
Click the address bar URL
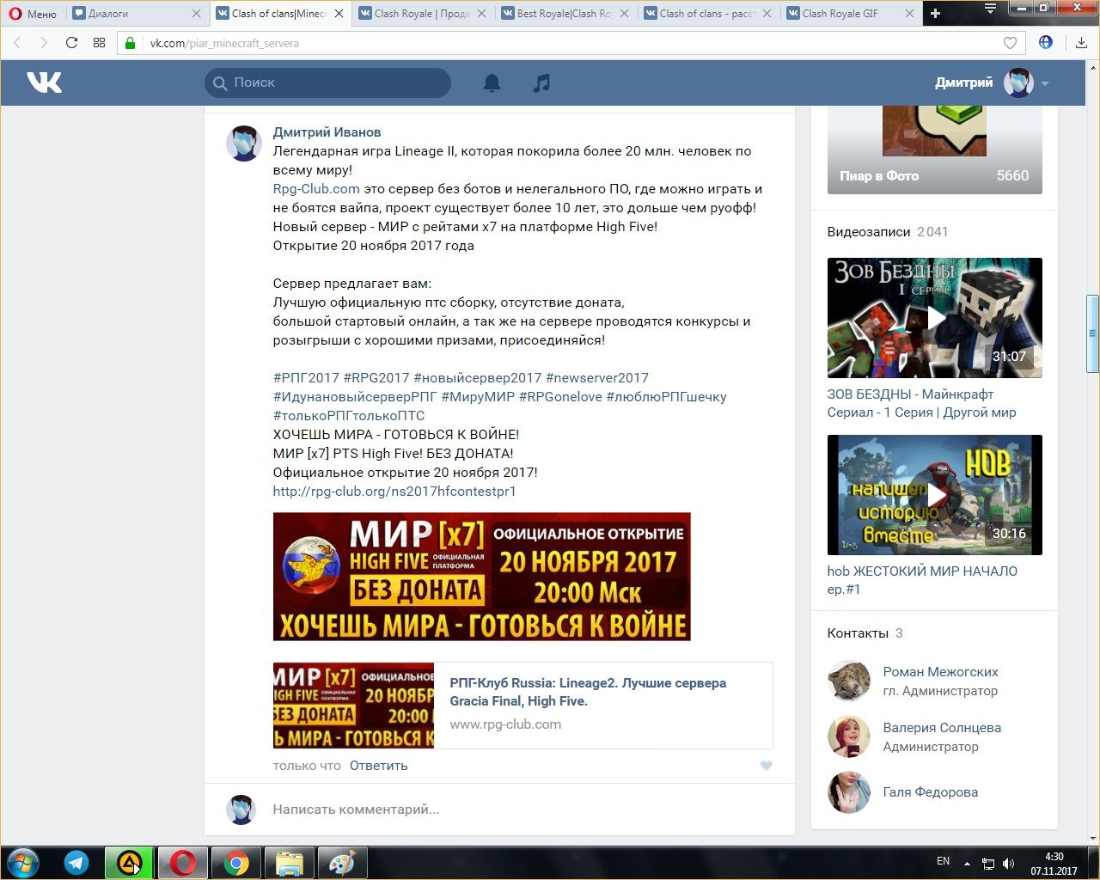point(224,43)
